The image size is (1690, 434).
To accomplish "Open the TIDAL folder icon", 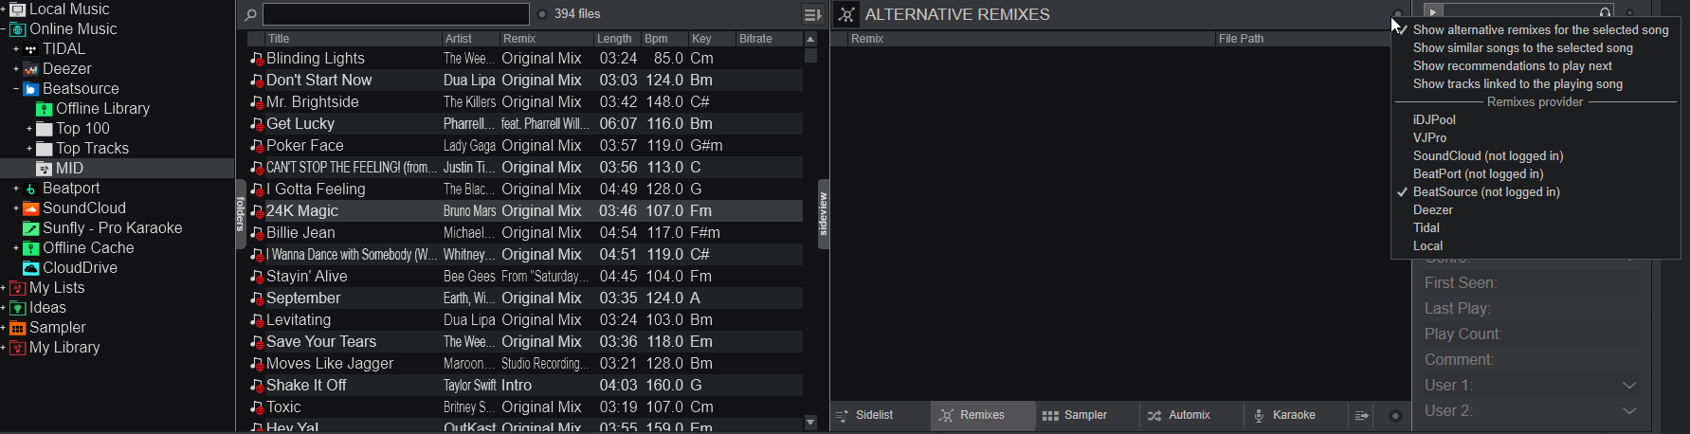I will click(x=31, y=49).
